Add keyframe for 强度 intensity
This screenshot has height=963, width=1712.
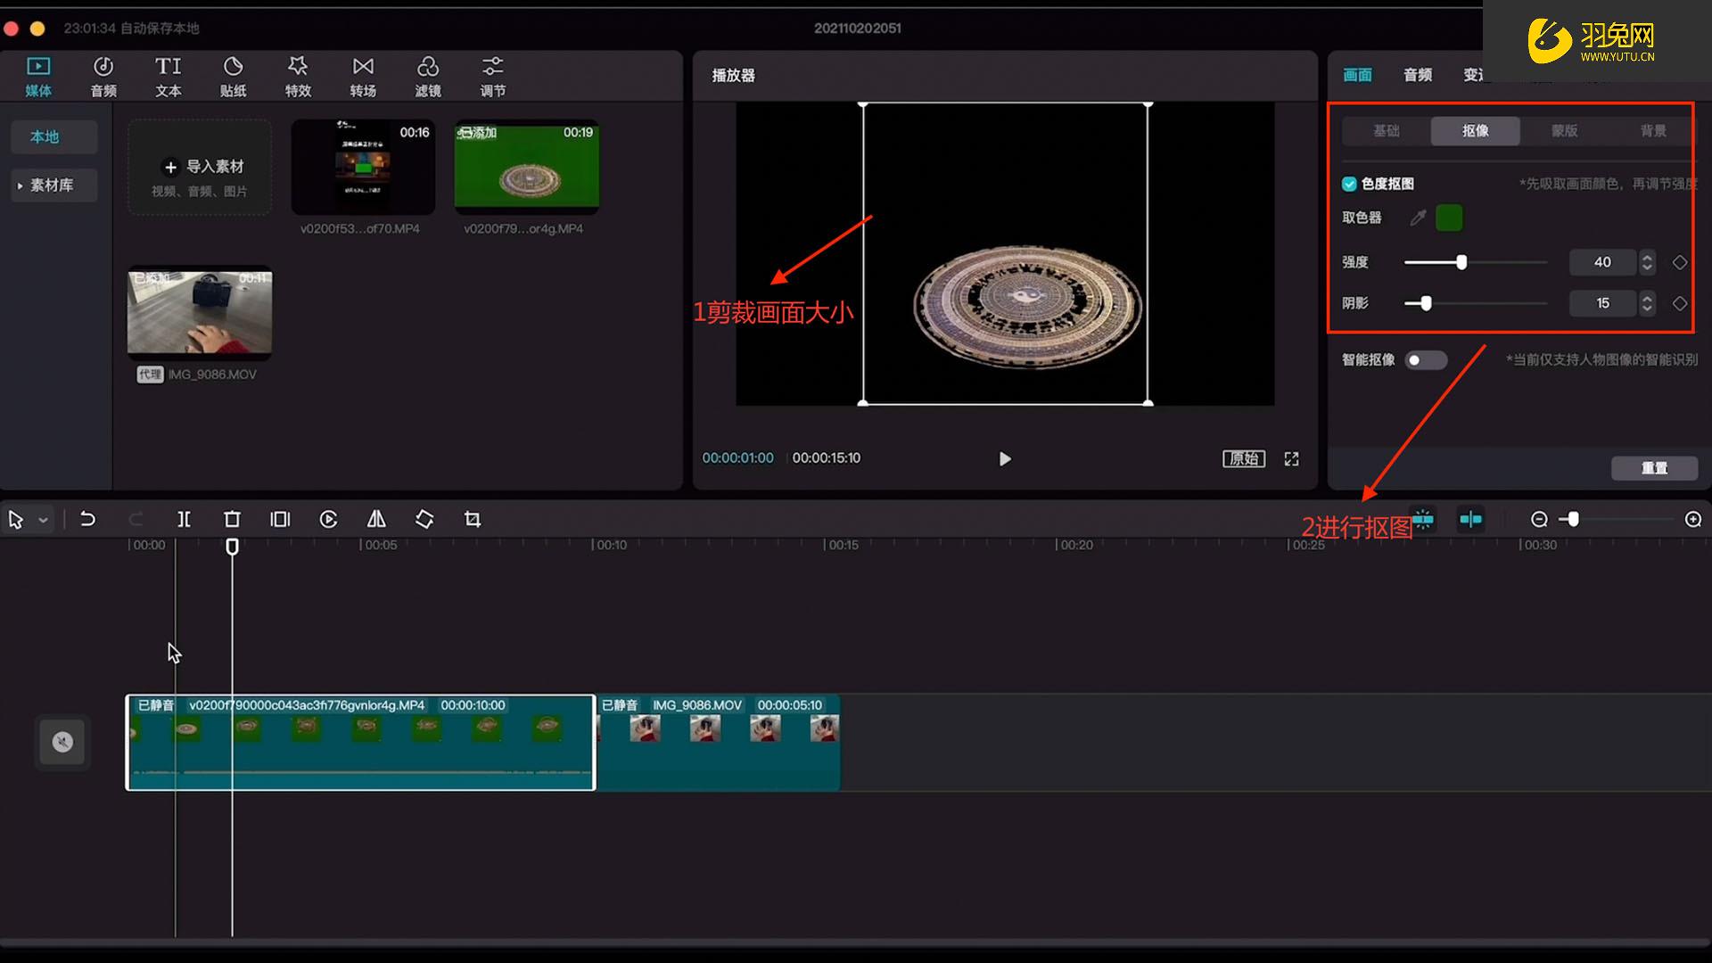(x=1680, y=262)
